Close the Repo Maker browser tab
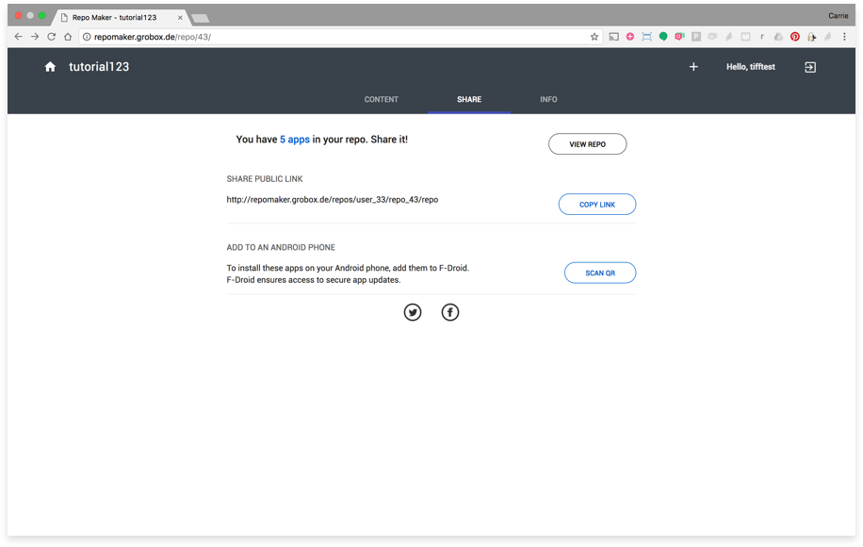The height and width of the screenshot is (547, 863). coord(180,17)
